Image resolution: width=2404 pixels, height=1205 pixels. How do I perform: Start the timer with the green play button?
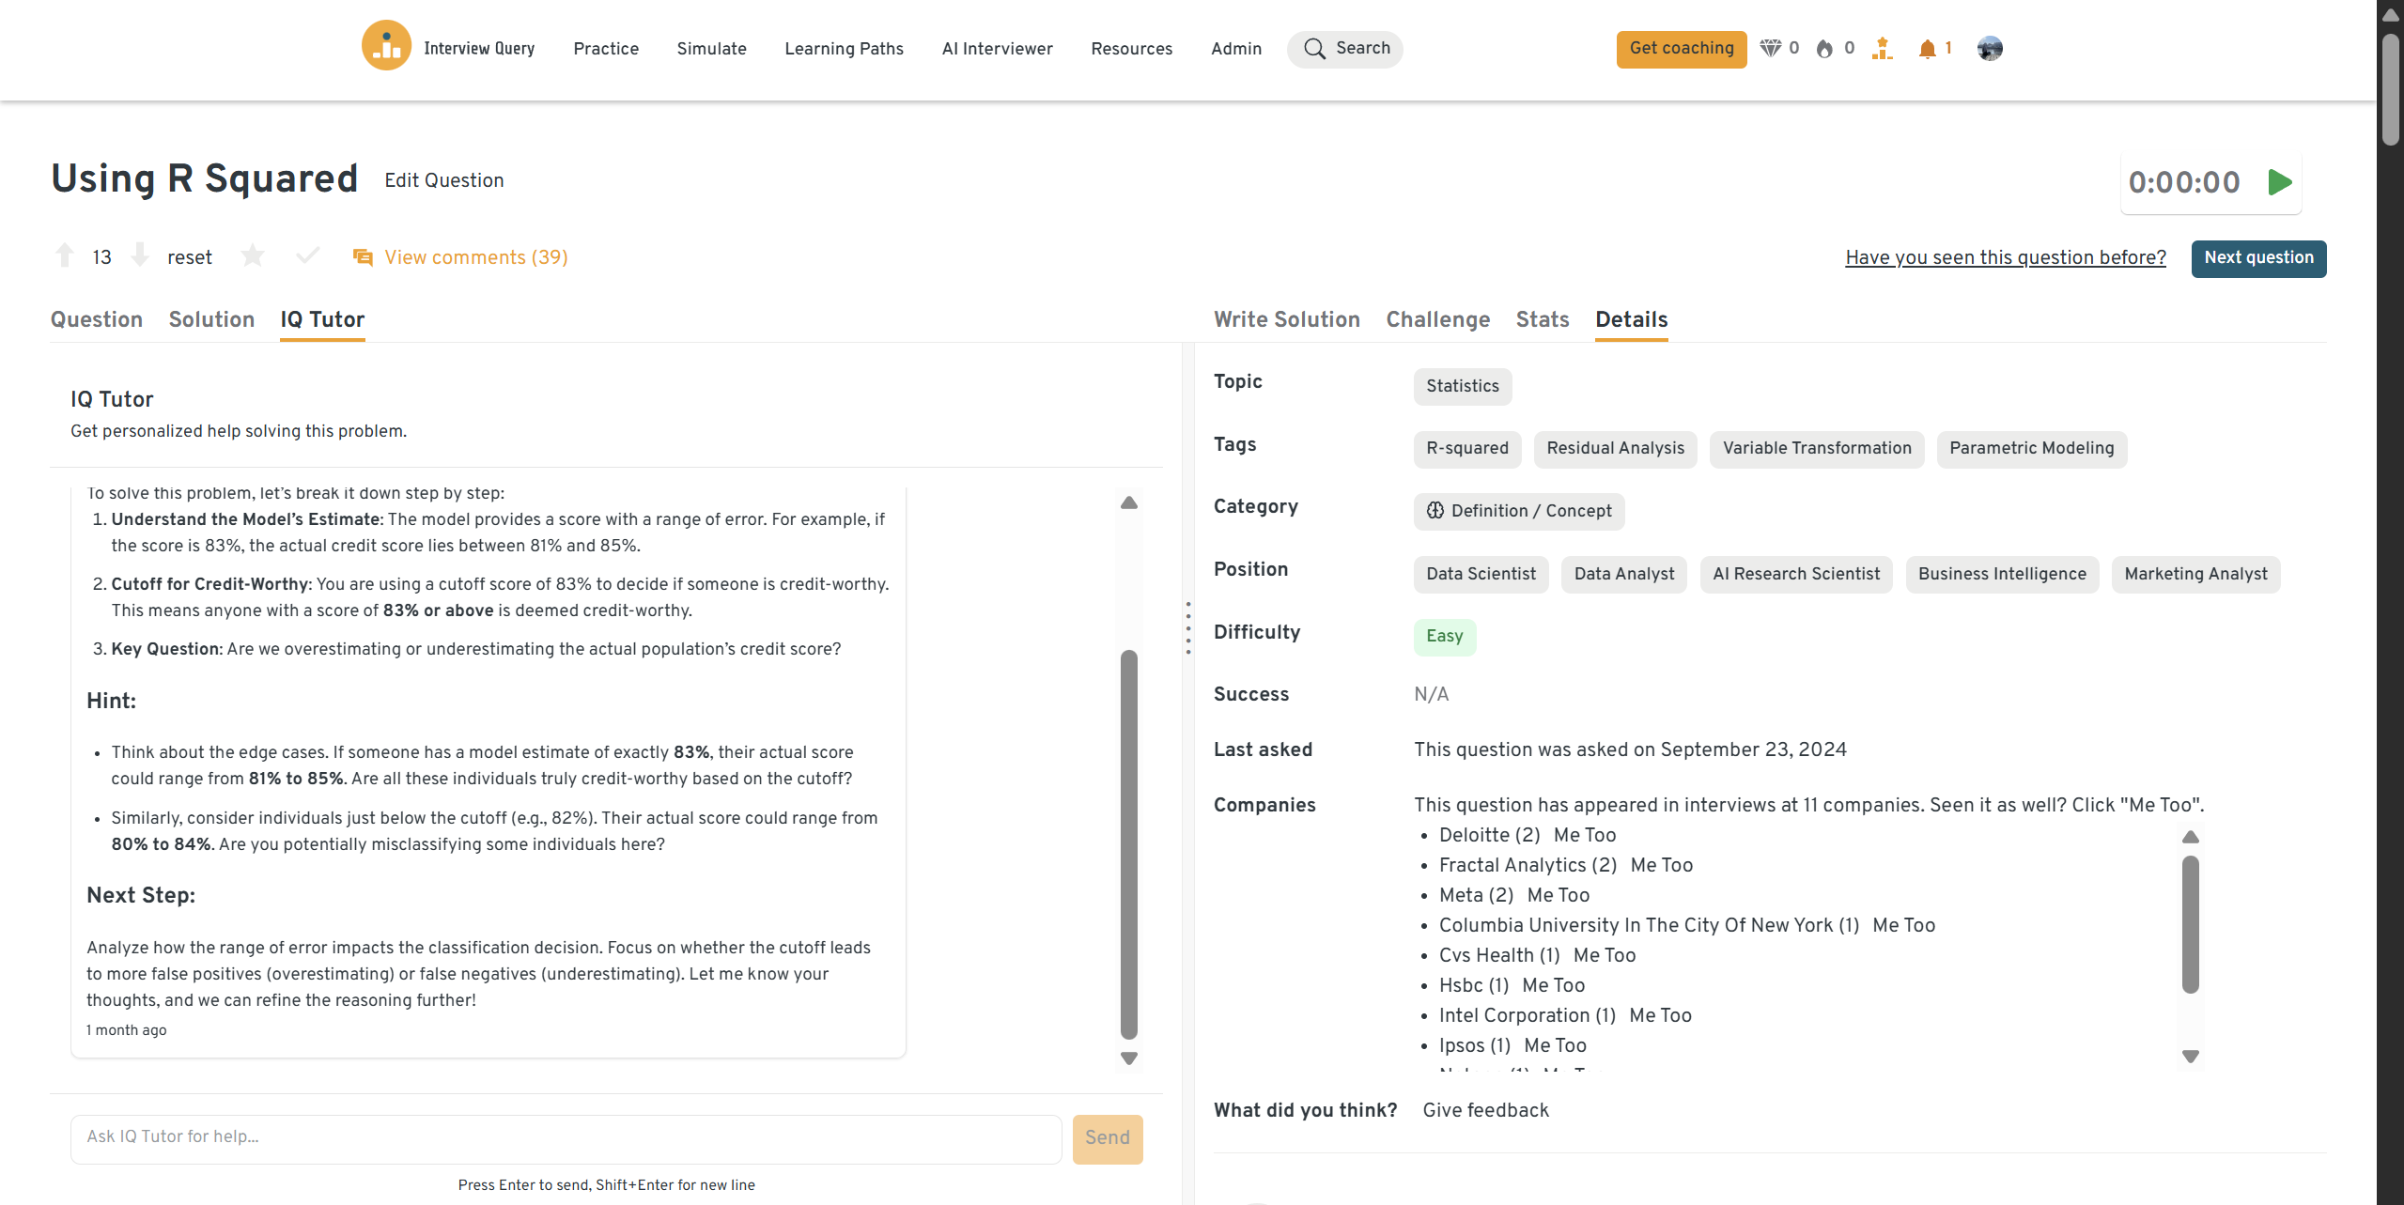[x=2279, y=182]
